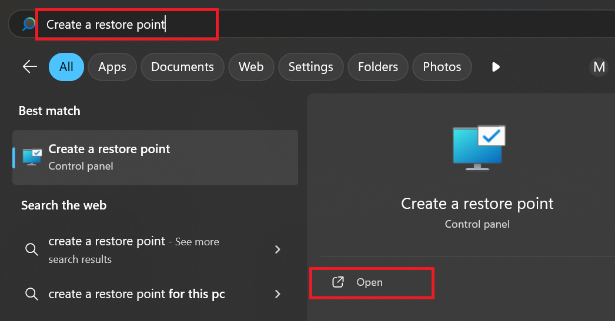Expand the 'See more search results' chevron
This screenshot has height=321, width=615.
tap(278, 249)
